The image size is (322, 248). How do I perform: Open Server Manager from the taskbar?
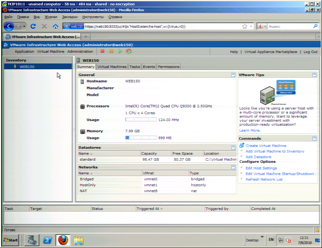[x=32, y=240]
